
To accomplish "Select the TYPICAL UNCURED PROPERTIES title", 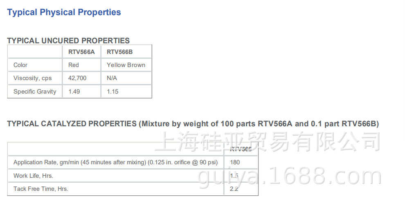I will [x=68, y=41].
